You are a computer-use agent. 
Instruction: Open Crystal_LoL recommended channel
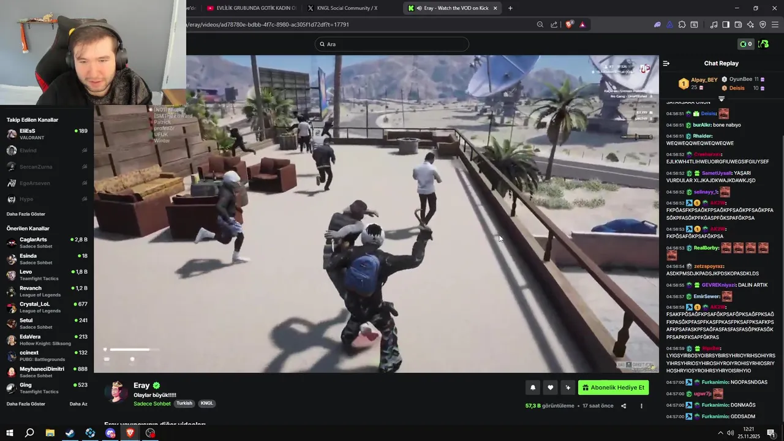(47, 307)
